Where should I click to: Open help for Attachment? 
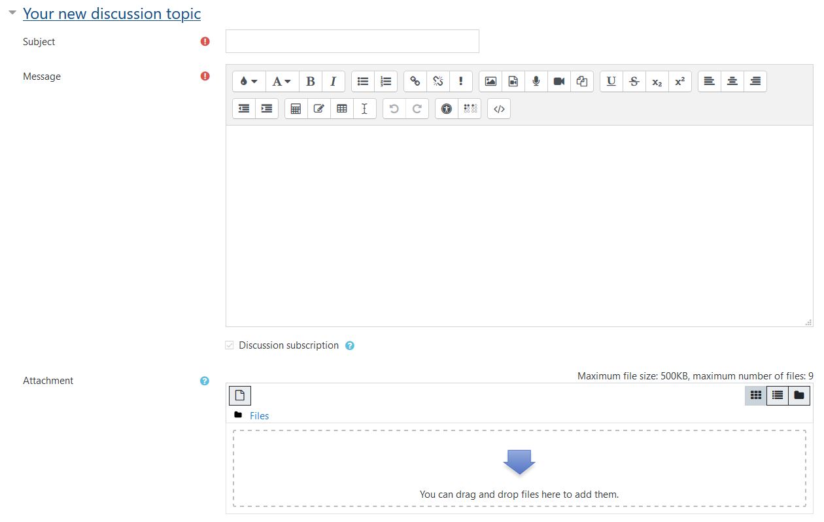pos(205,381)
